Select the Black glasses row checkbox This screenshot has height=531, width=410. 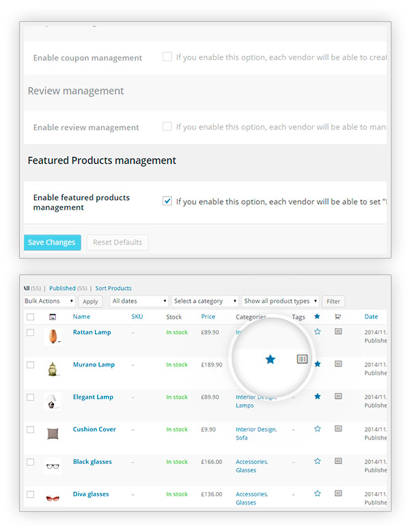[31, 462]
